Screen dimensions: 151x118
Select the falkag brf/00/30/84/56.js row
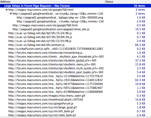(75, 37)
